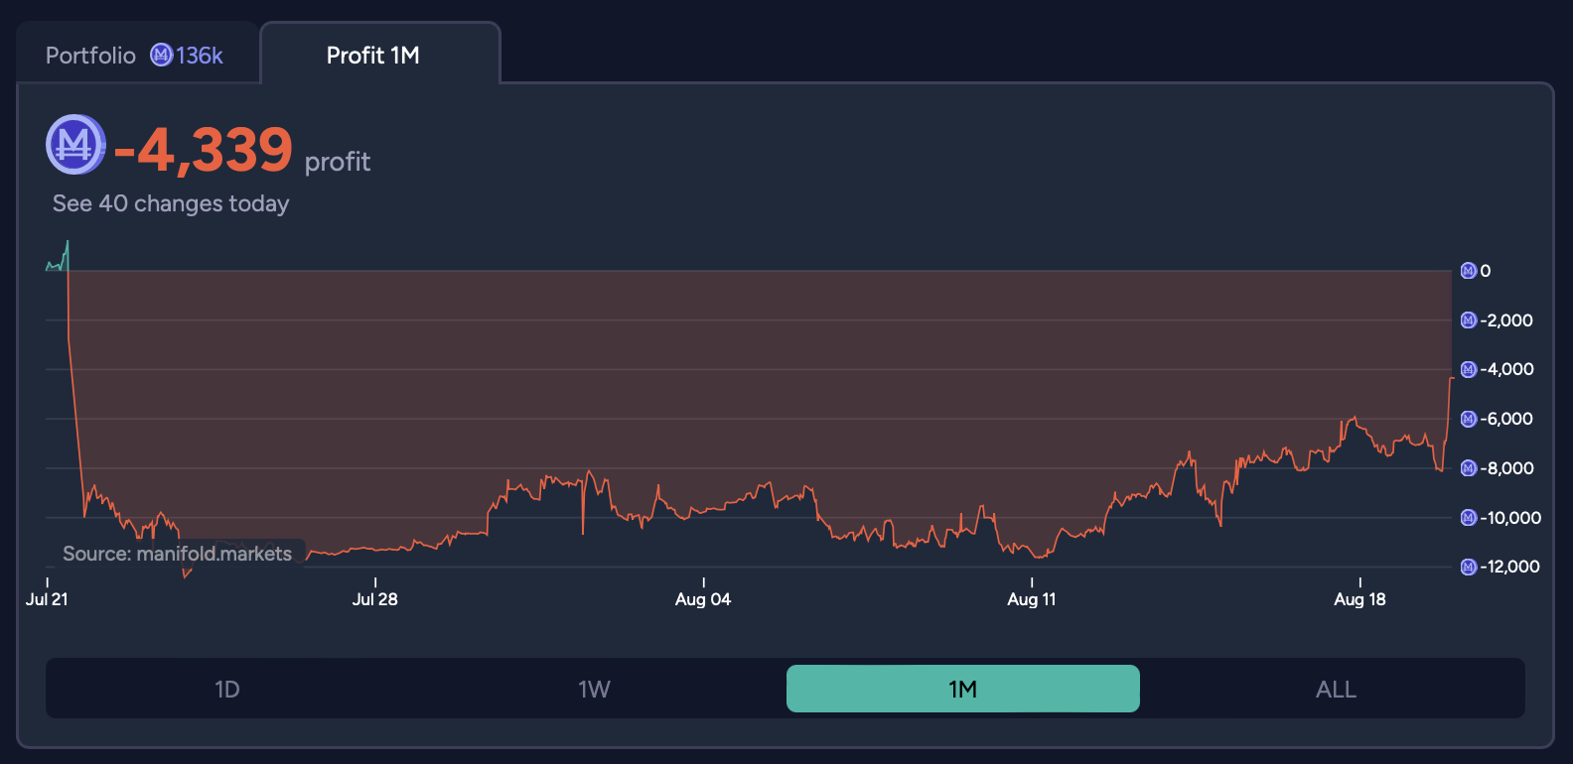Click the -10,000 axis label
Screen dimensions: 1573x764
coord(1510,518)
